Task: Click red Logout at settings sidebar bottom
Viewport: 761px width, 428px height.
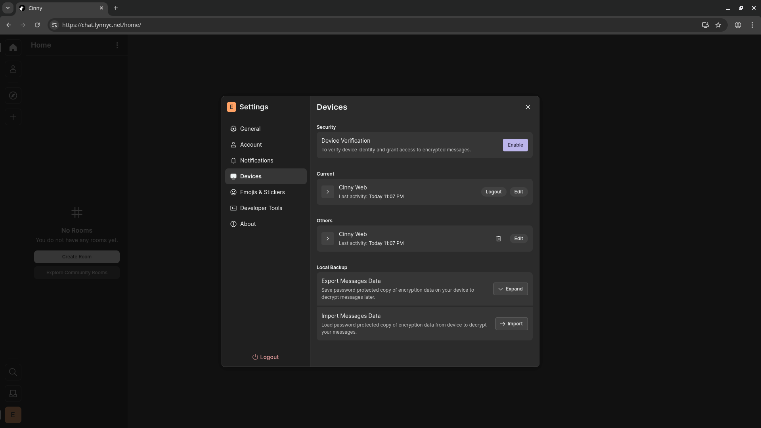Action: click(266, 357)
